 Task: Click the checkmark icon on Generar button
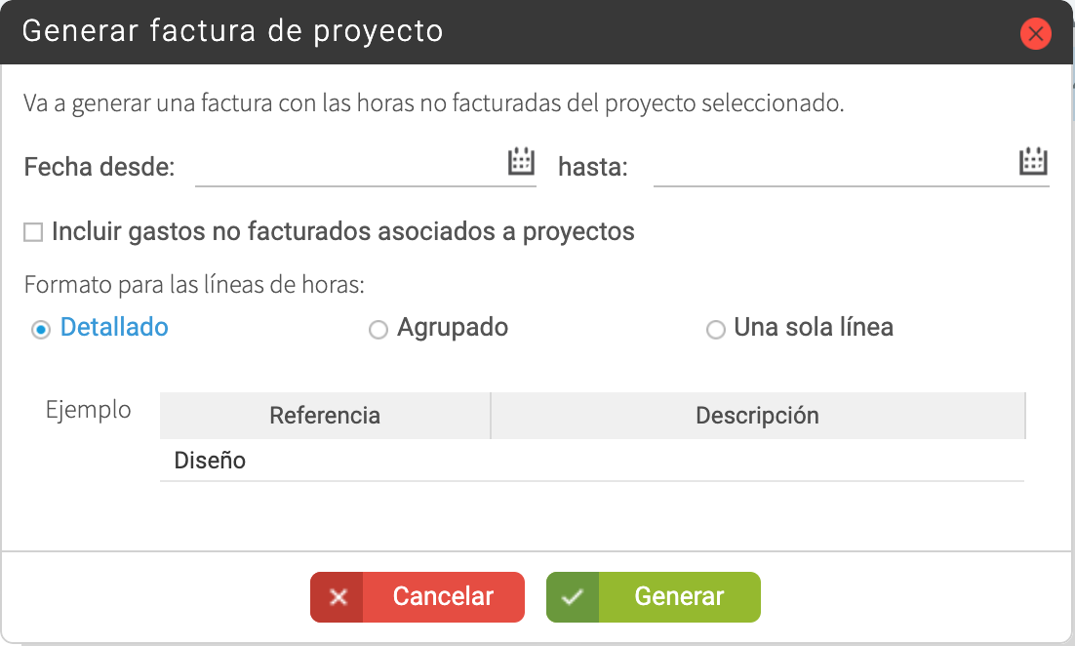[574, 597]
